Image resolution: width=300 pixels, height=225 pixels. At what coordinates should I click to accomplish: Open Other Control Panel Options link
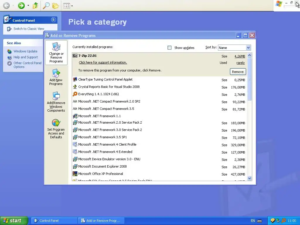[x=27, y=65]
